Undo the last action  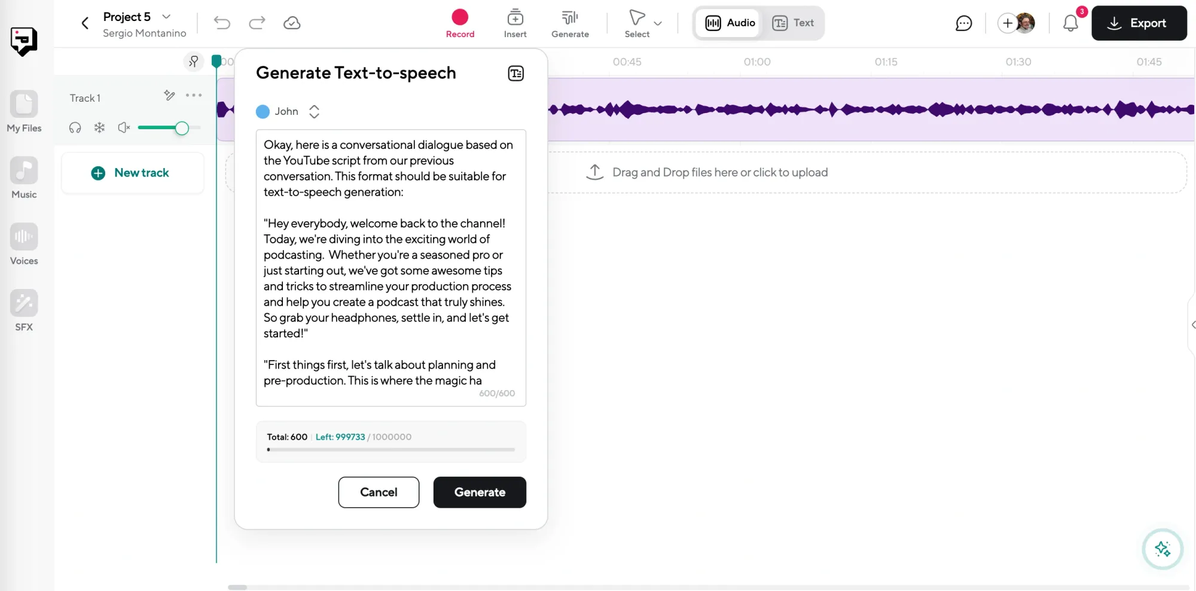click(x=222, y=23)
